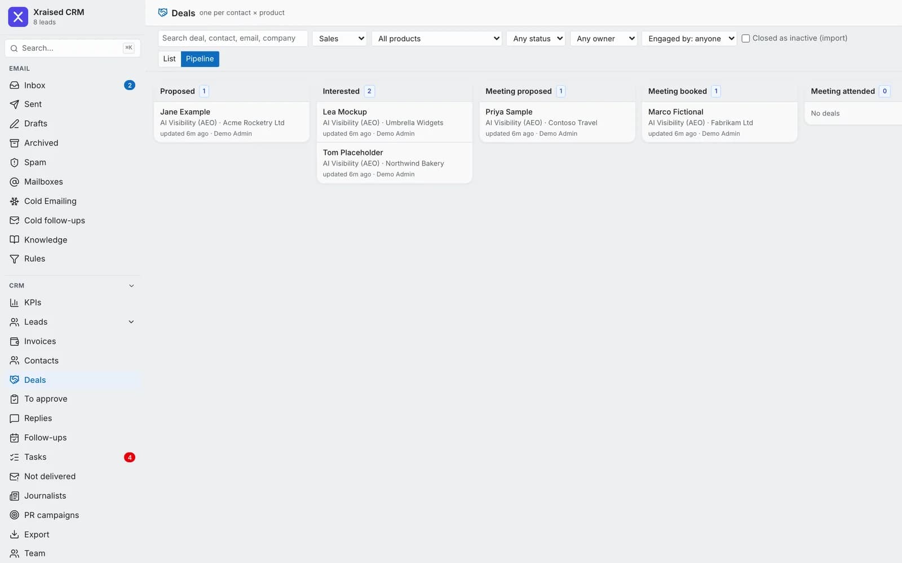The width and height of the screenshot is (902, 563).
Task: Open Rules using the funnel icon
Action: tap(15, 259)
